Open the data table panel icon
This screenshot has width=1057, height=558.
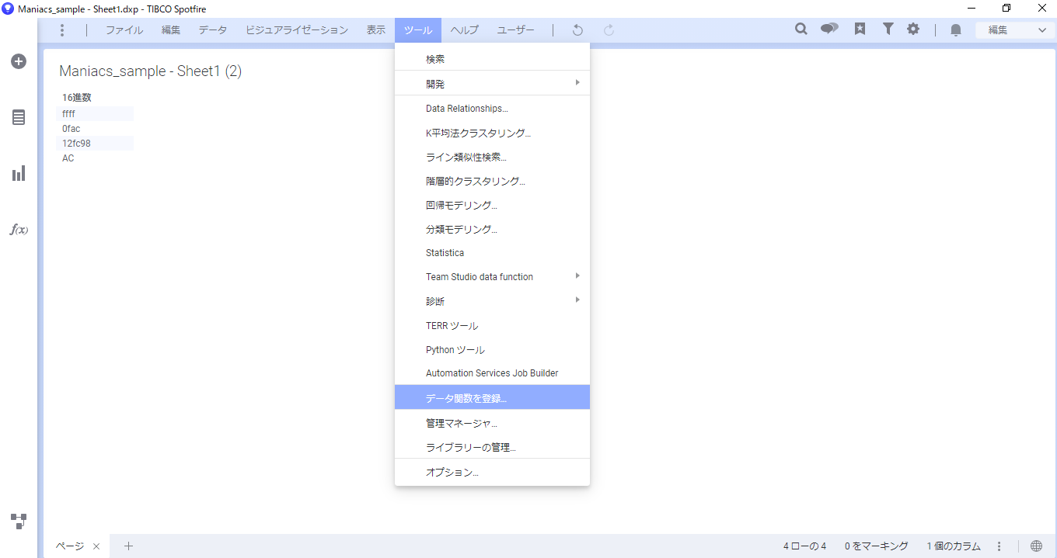(x=19, y=117)
